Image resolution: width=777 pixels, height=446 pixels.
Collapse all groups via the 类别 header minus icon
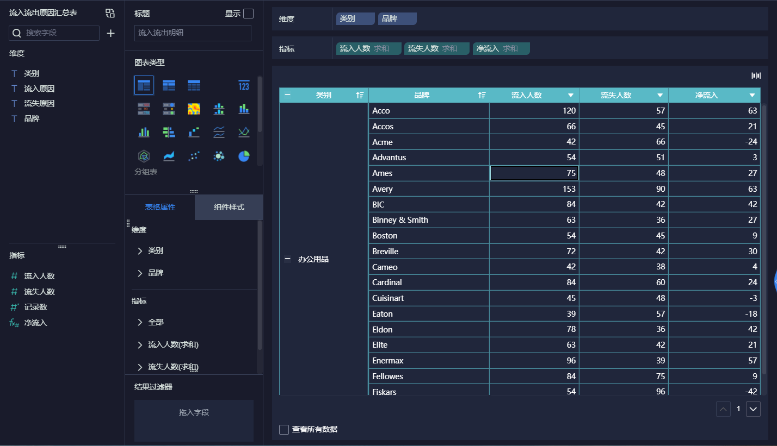[287, 95]
